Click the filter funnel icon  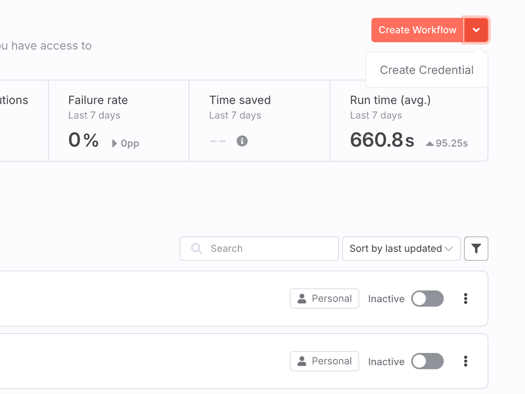coord(476,249)
